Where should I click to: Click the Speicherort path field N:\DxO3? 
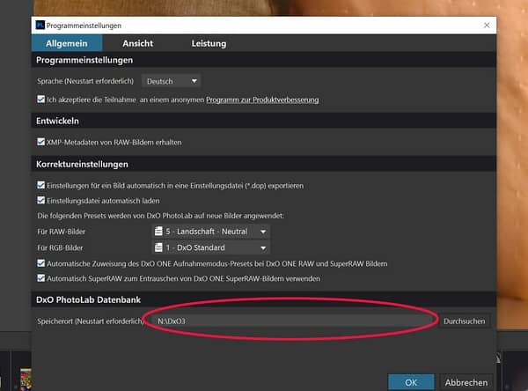[295, 321]
